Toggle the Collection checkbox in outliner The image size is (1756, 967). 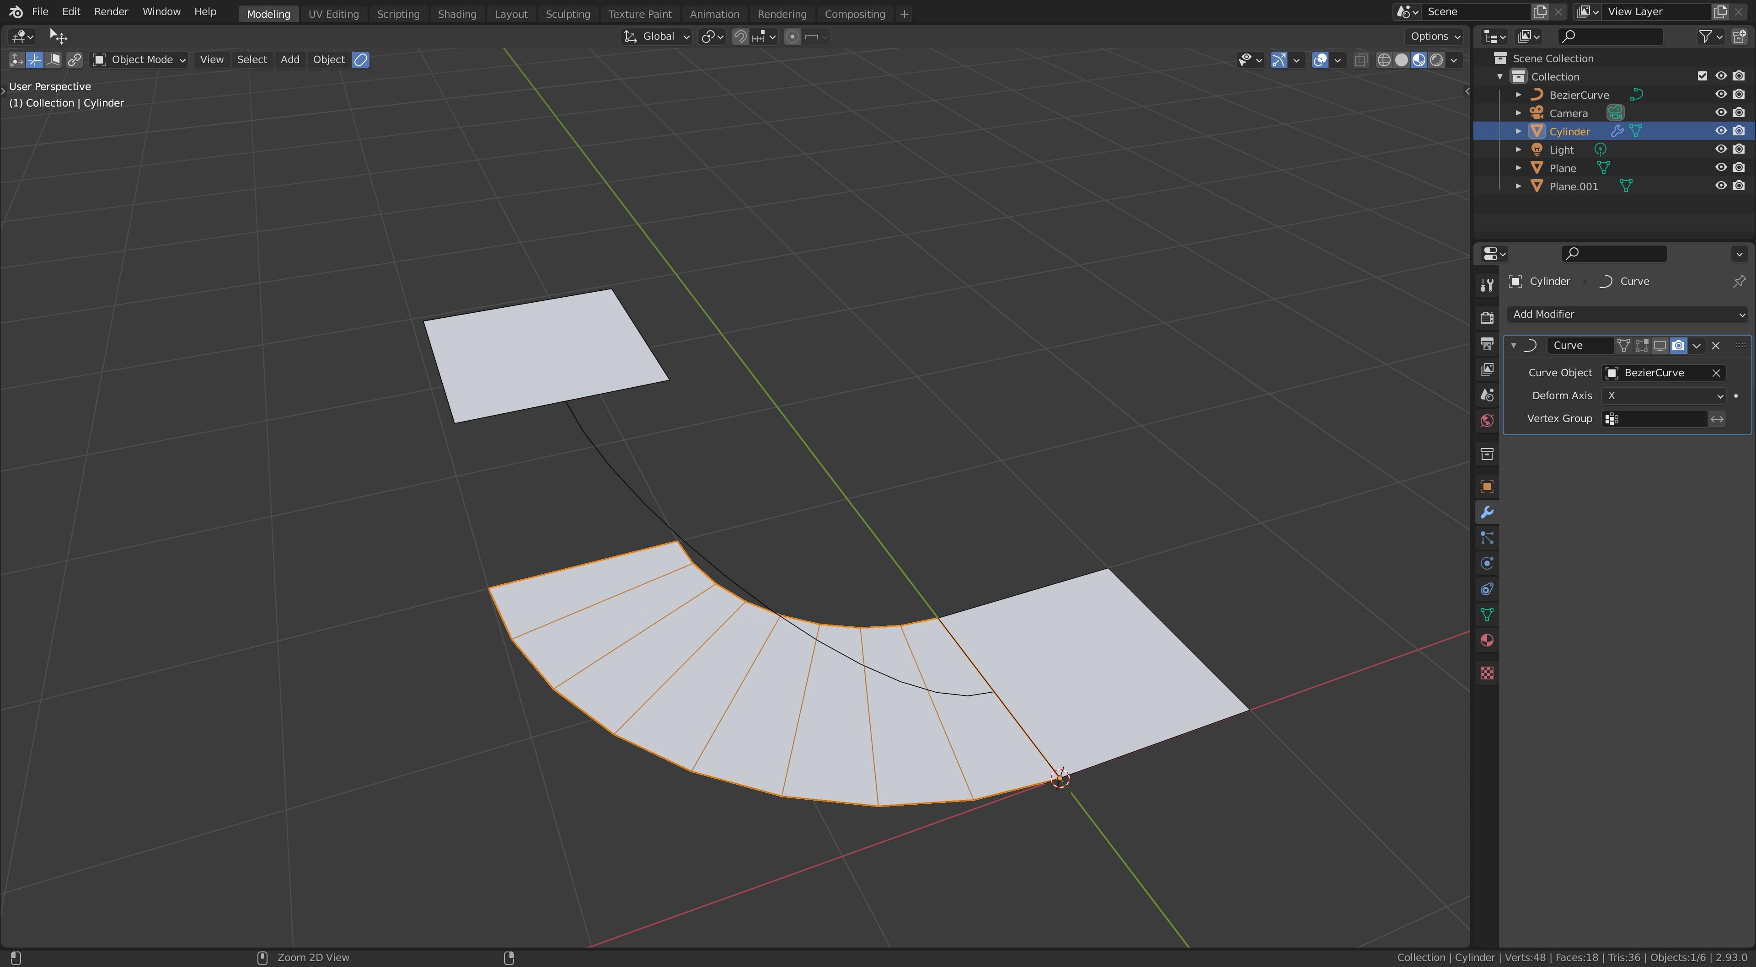point(1702,75)
